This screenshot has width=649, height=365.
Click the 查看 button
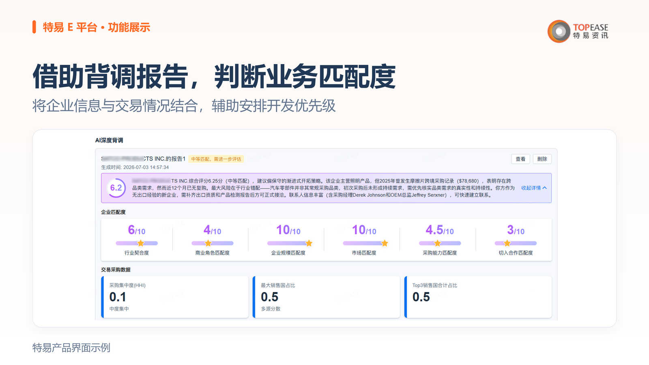point(520,159)
